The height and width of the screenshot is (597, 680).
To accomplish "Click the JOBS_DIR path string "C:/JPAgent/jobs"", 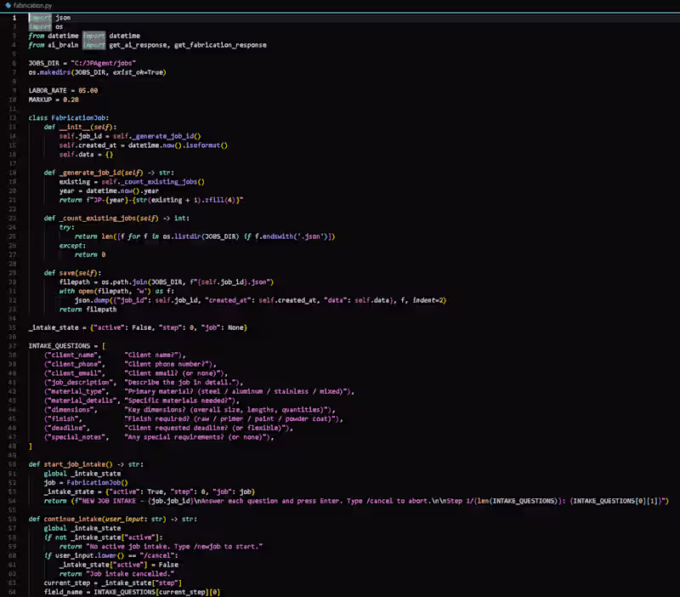I will coord(103,63).
